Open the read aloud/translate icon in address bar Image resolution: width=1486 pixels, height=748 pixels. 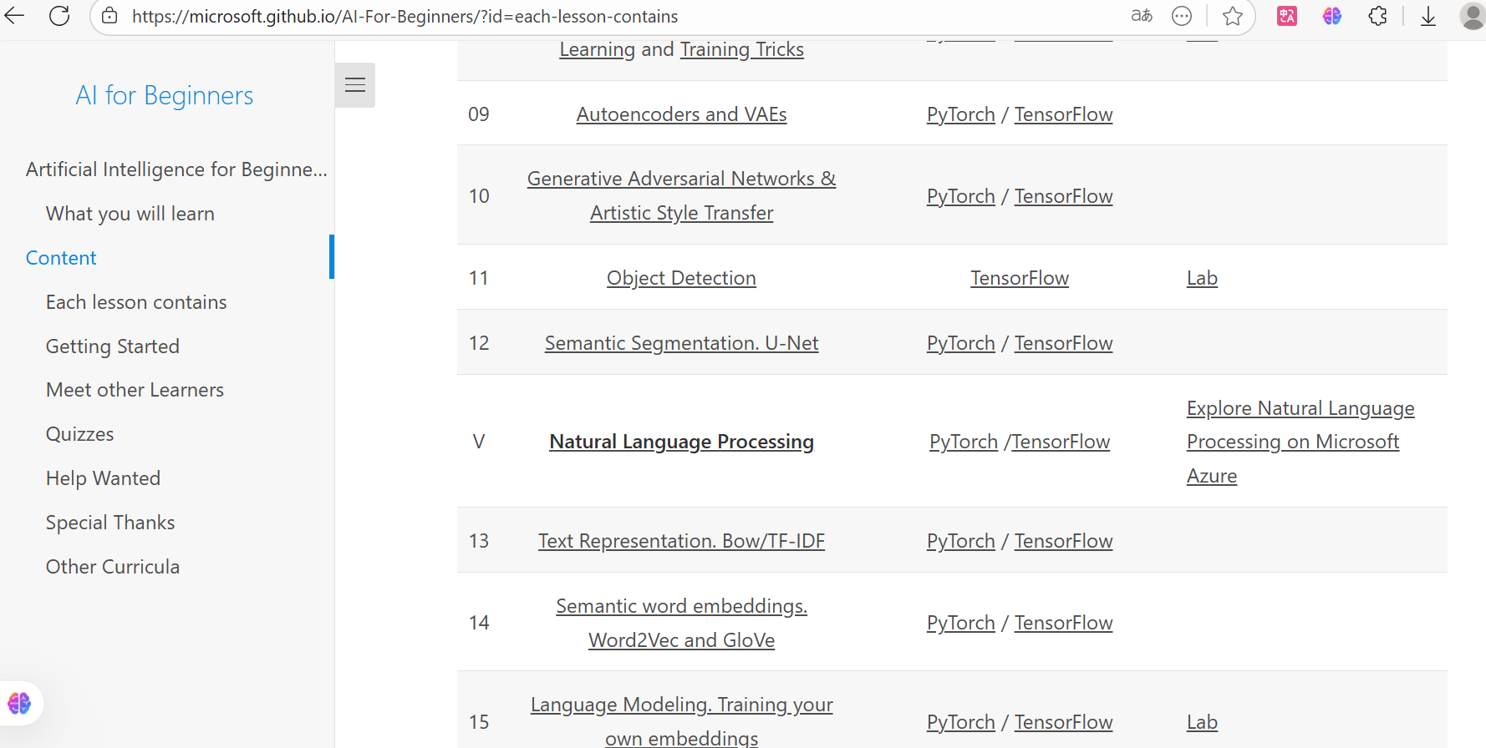pyautogui.click(x=1142, y=16)
